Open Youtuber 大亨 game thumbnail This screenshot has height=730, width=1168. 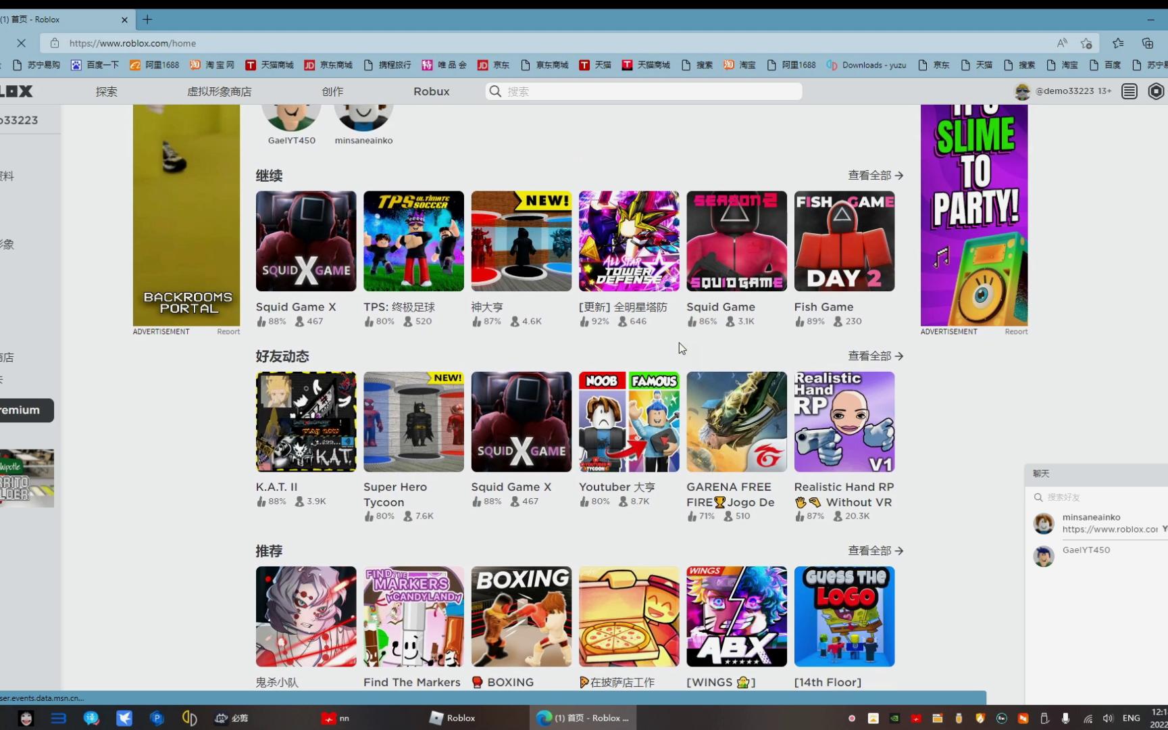coord(629,422)
